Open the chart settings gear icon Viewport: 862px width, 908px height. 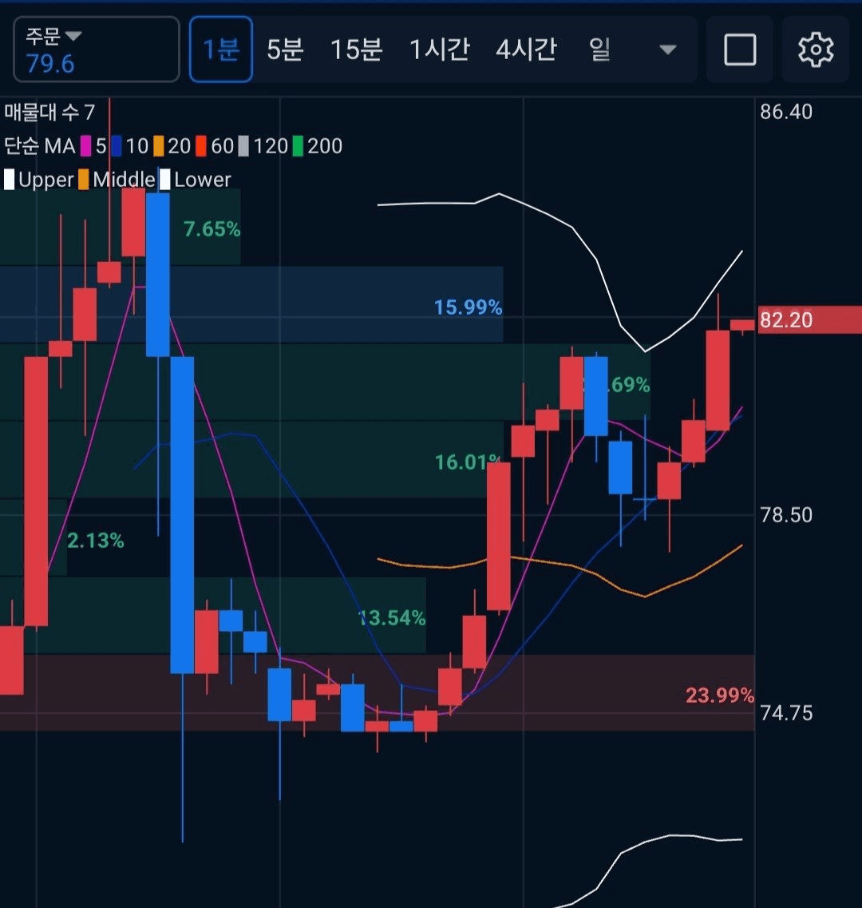tap(815, 50)
